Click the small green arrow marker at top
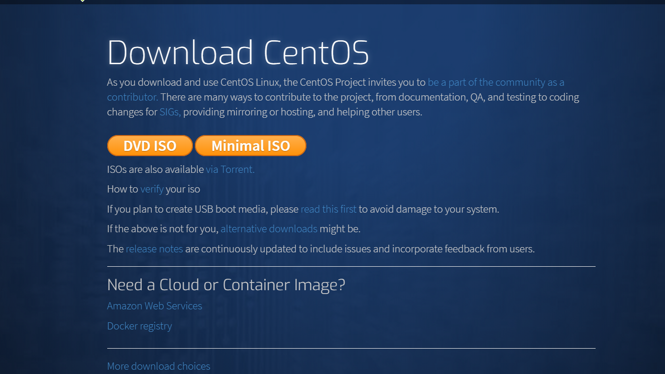665x374 pixels. coord(82,1)
